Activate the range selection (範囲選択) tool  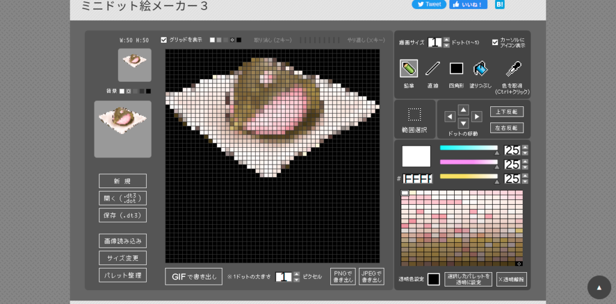click(414, 115)
